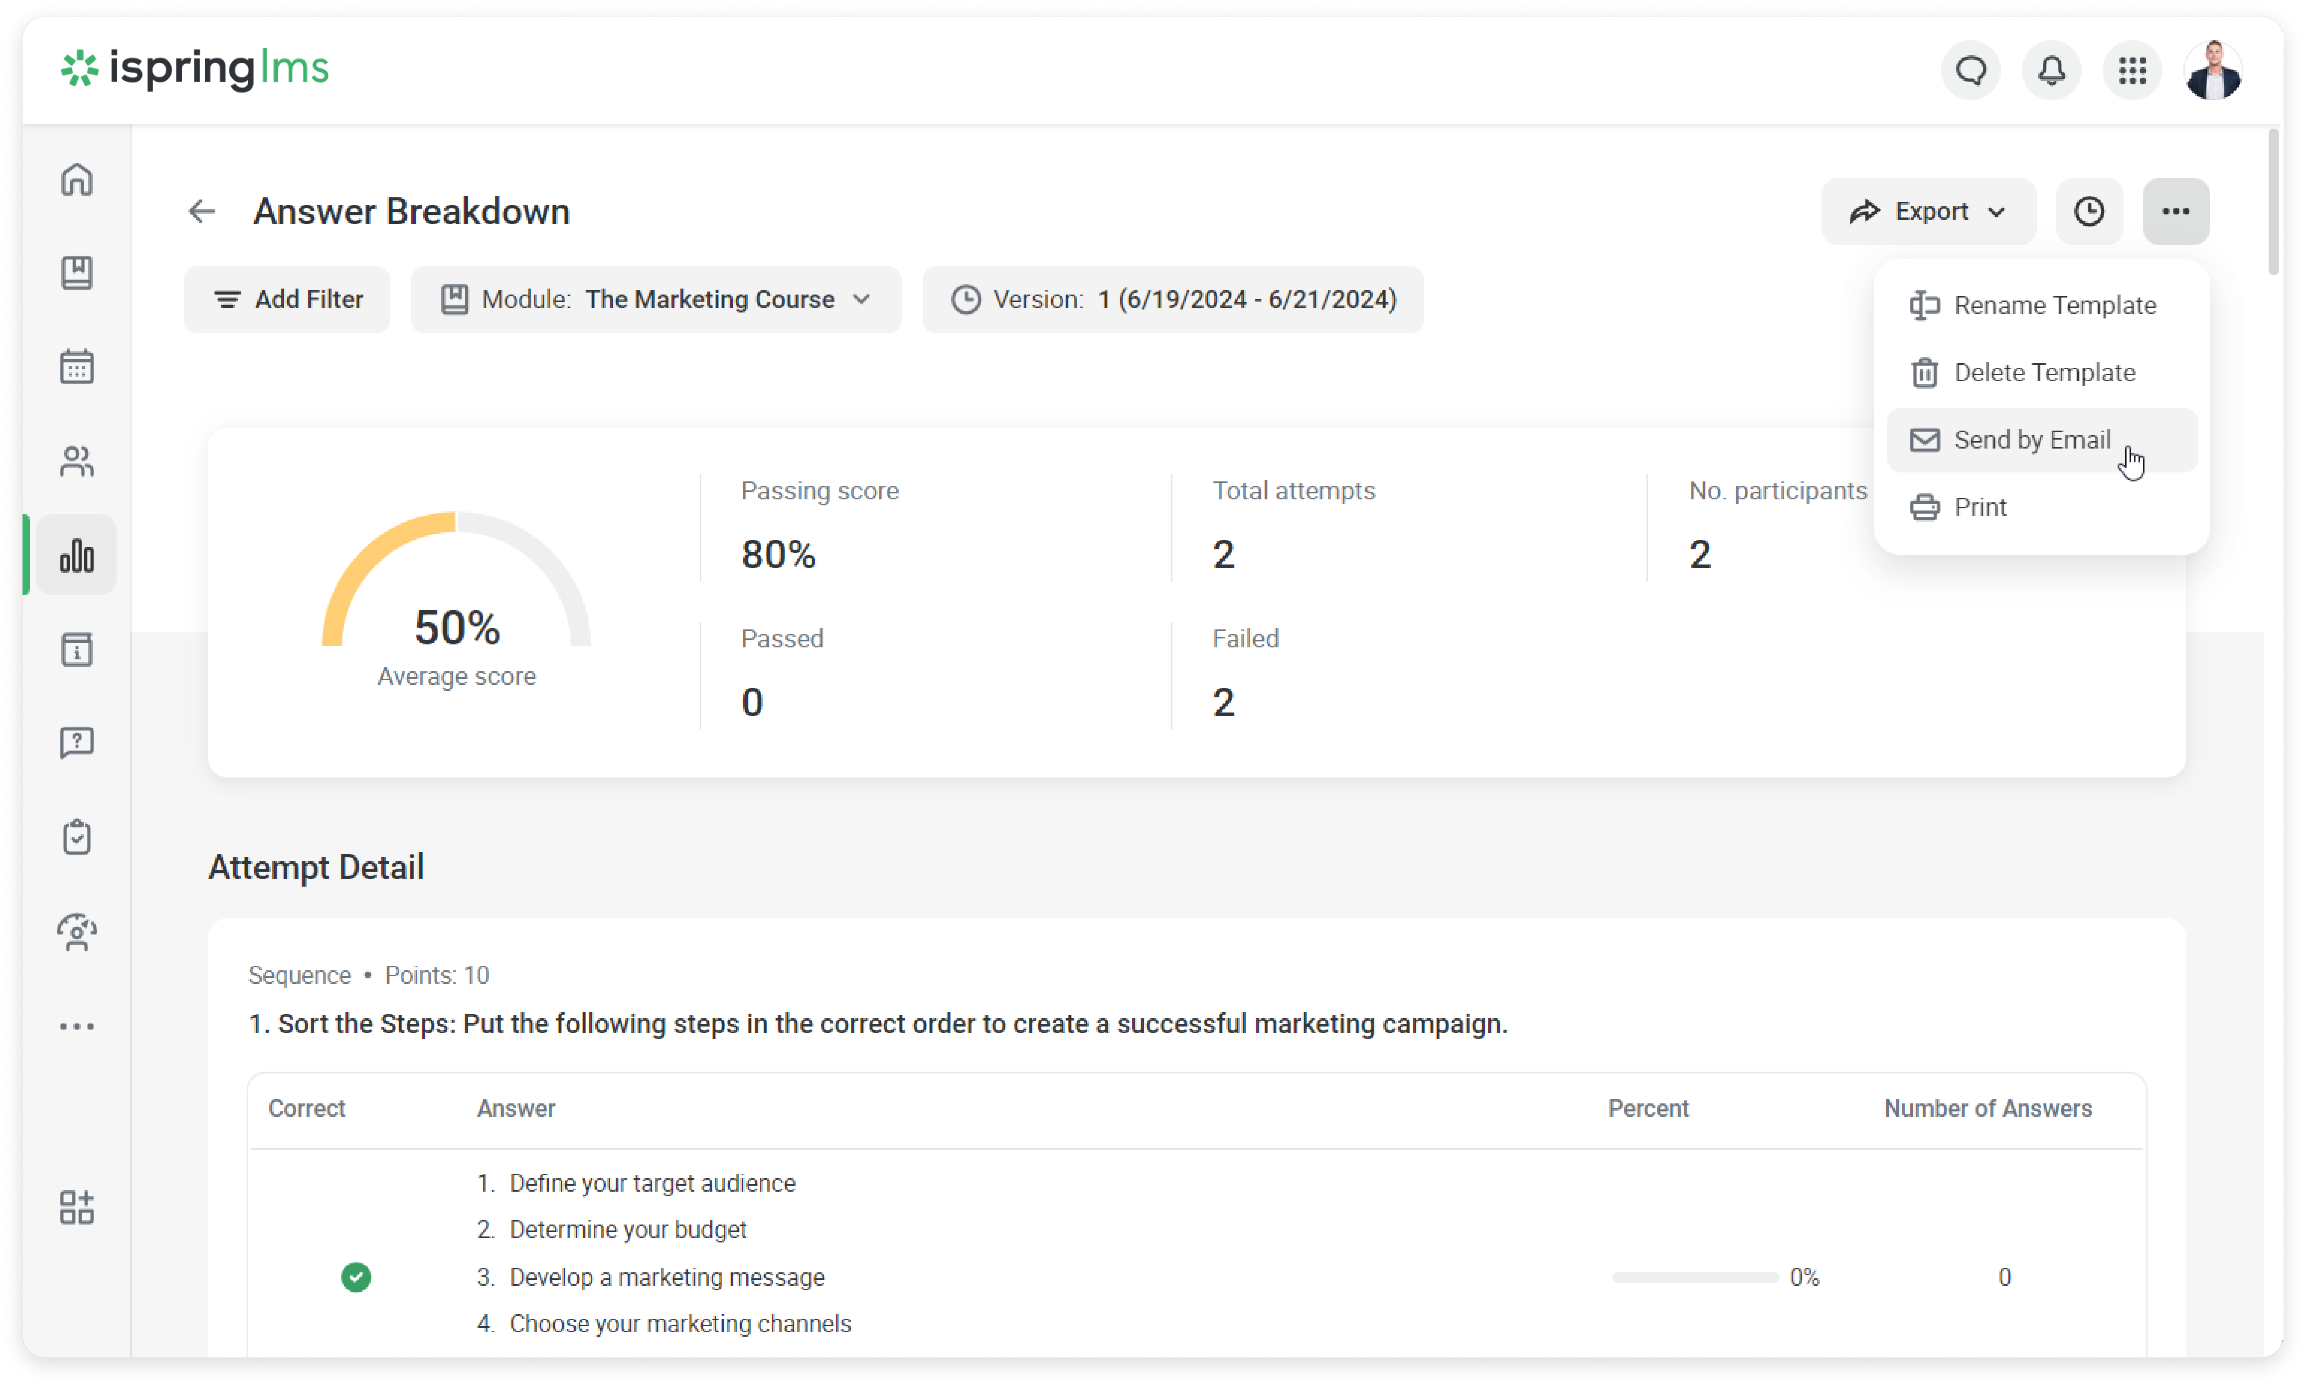Screen dimensions: 2306x1386
Task: Open the notifications bell icon
Action: coord(2051,70)
